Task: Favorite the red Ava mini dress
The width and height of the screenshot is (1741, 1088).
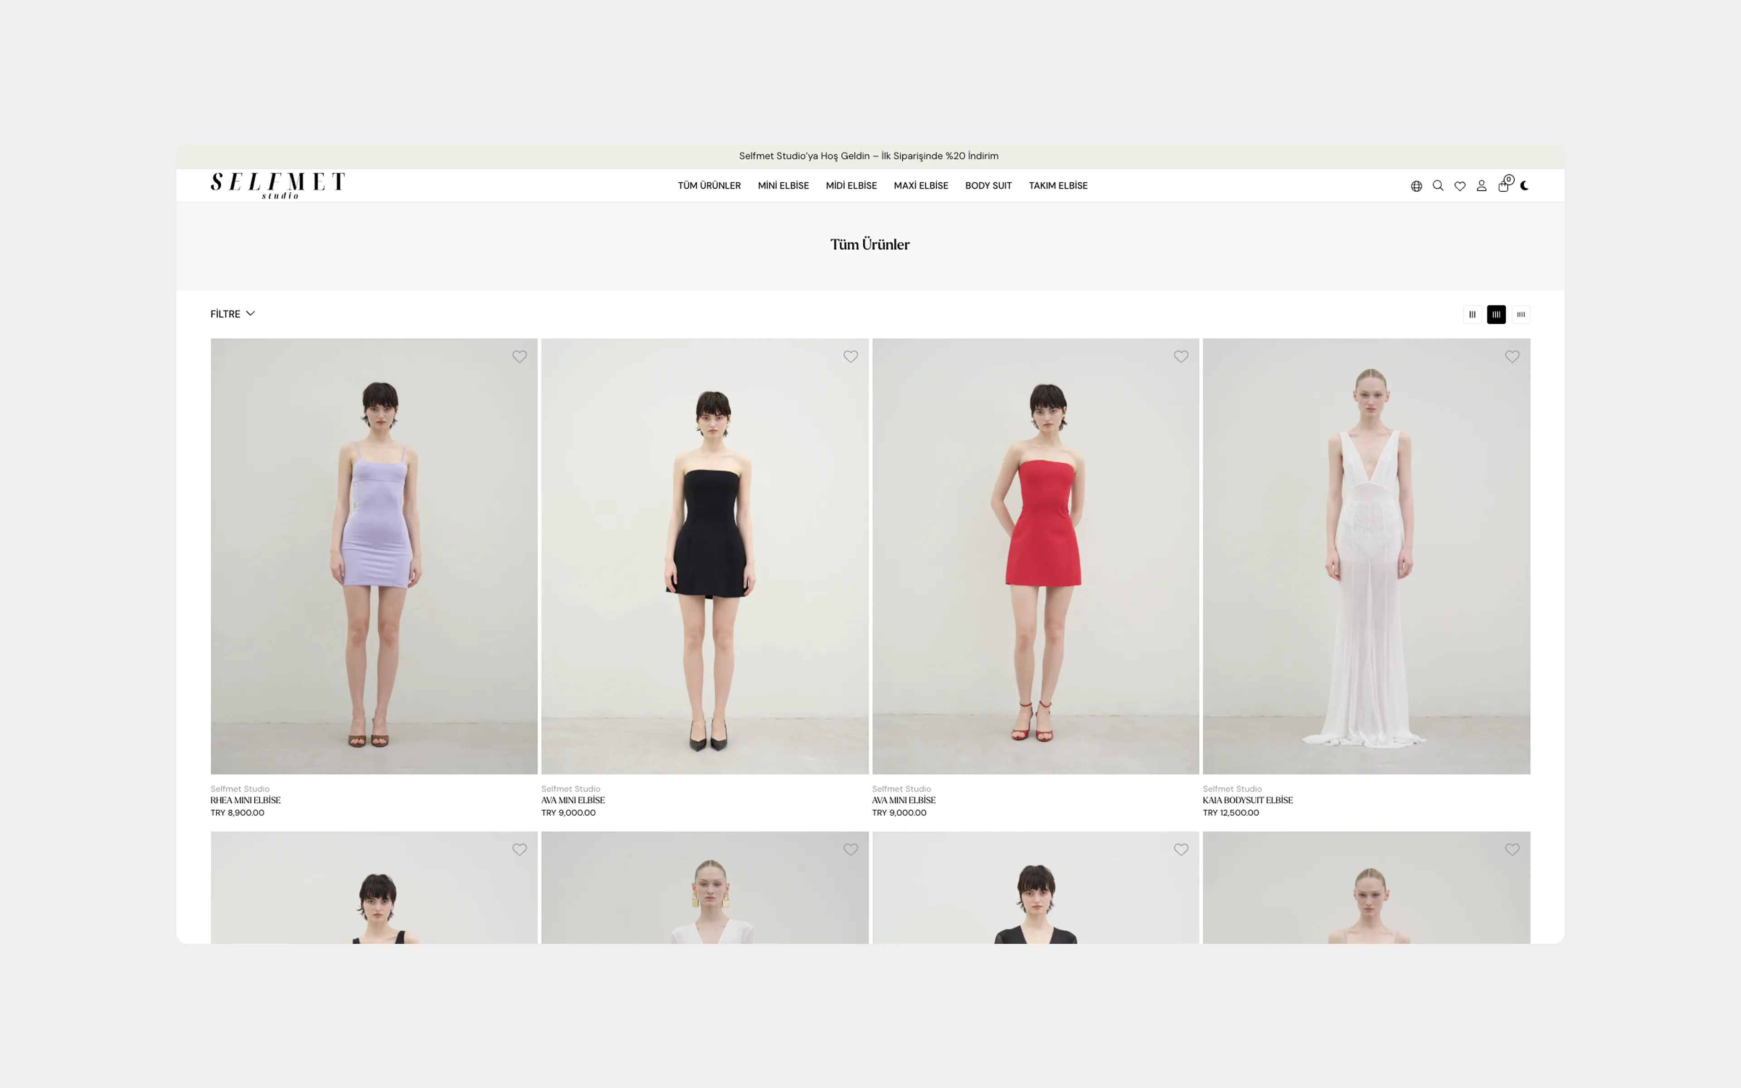Action: pos(1181,356)
